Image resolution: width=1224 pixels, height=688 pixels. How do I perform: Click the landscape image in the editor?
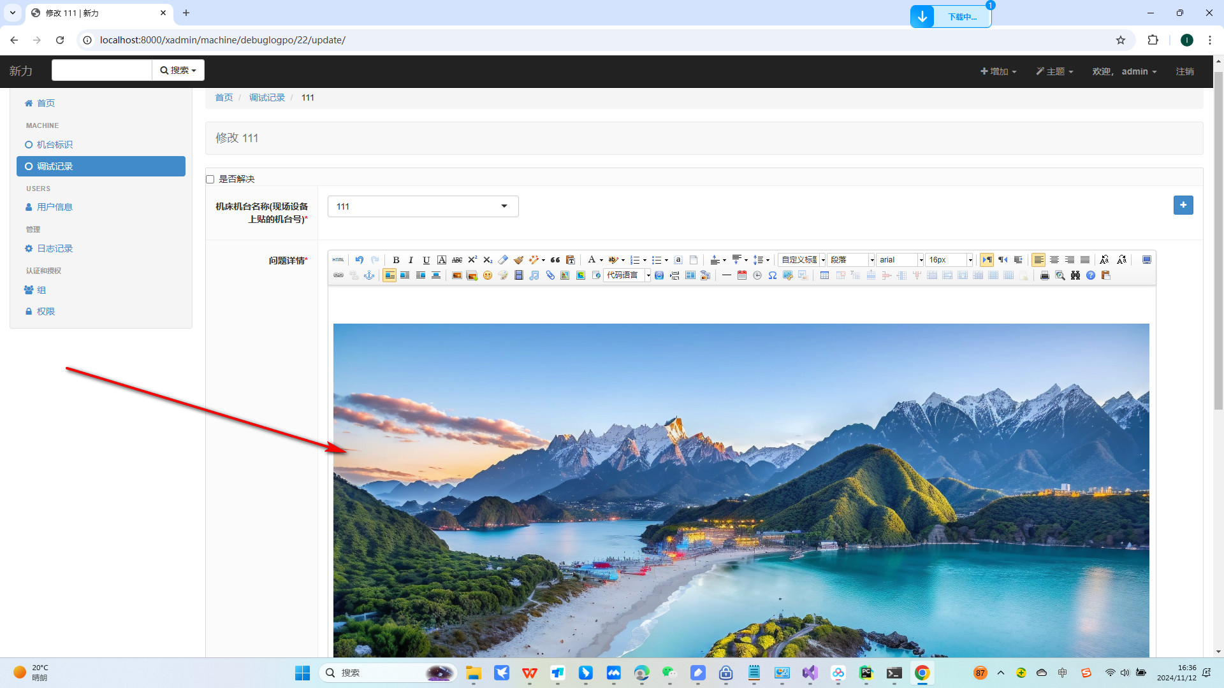[x=741, y=491]
